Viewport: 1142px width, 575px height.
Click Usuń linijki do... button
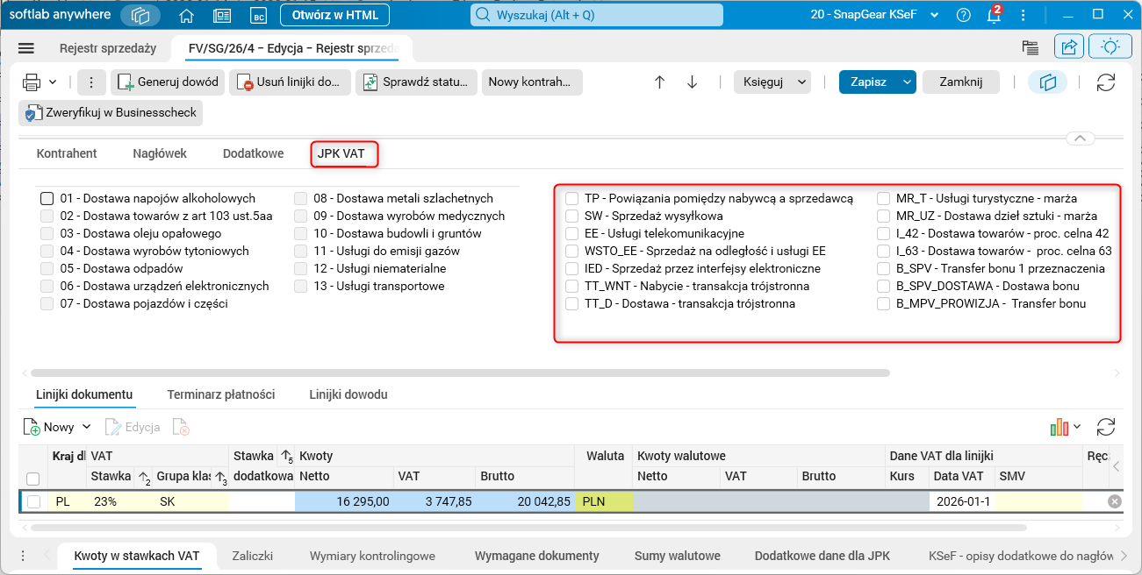(291, 82)
